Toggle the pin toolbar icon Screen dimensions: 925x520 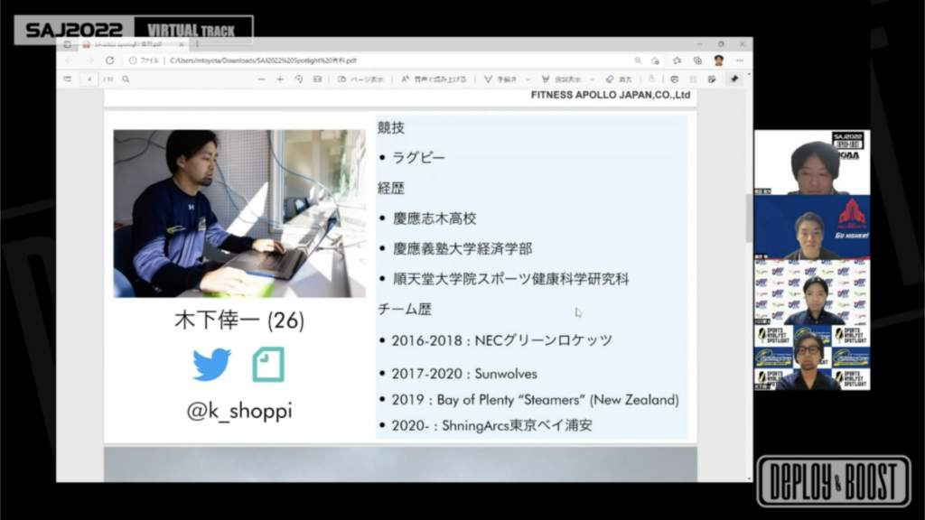click(734, 79)
